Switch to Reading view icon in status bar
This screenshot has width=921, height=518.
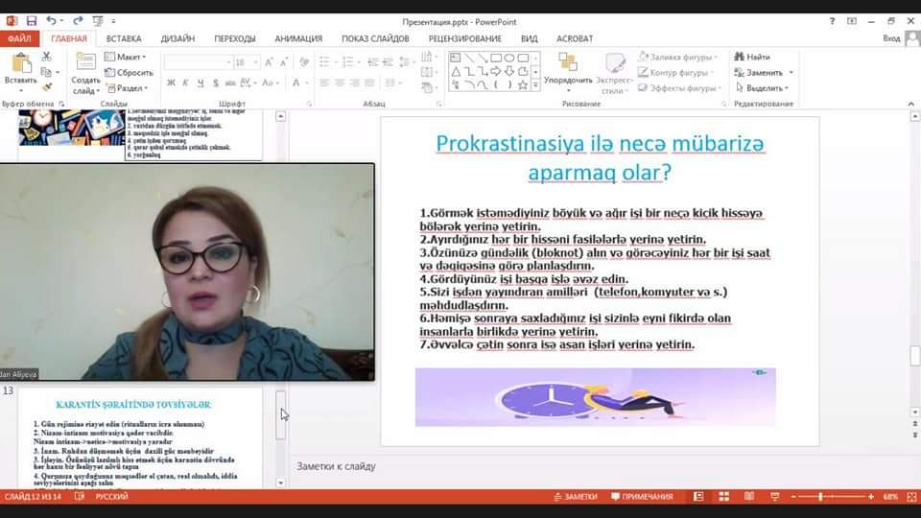pyautogui.click(x=749, y=497)
